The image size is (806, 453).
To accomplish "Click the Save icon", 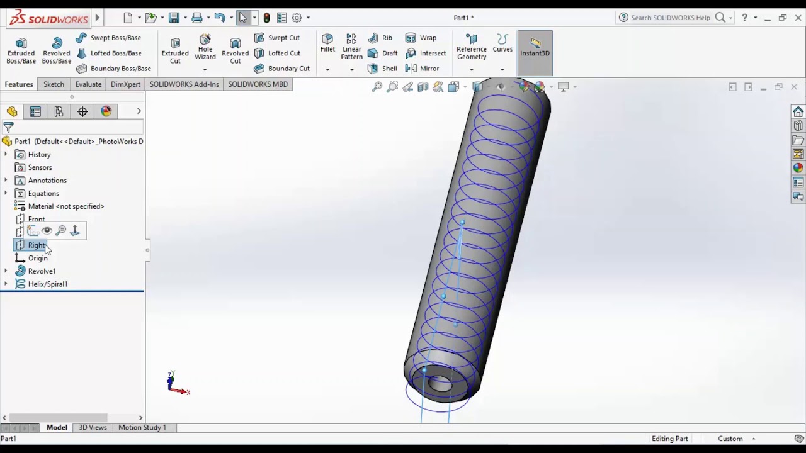I will [174, 18].
